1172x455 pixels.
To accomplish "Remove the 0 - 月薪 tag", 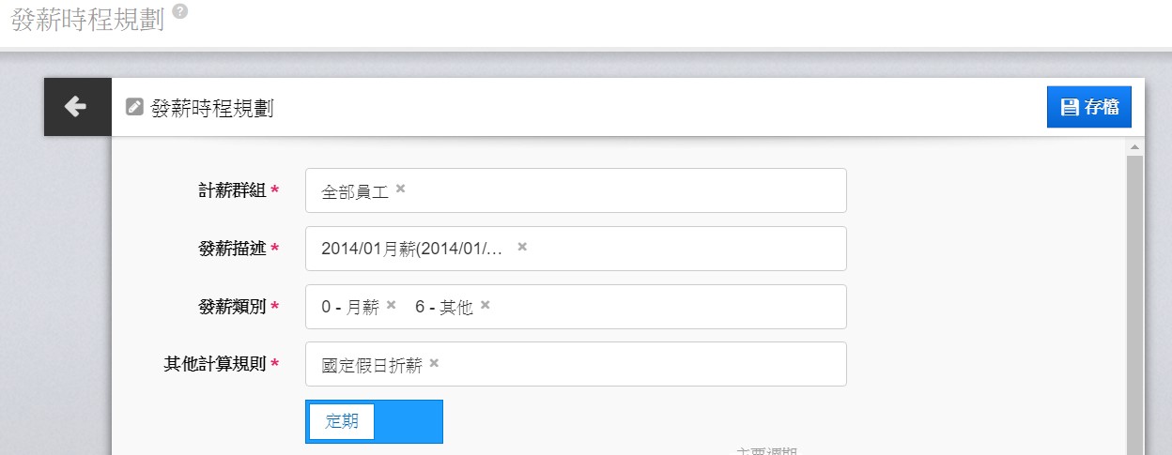I will click(392, 305).
